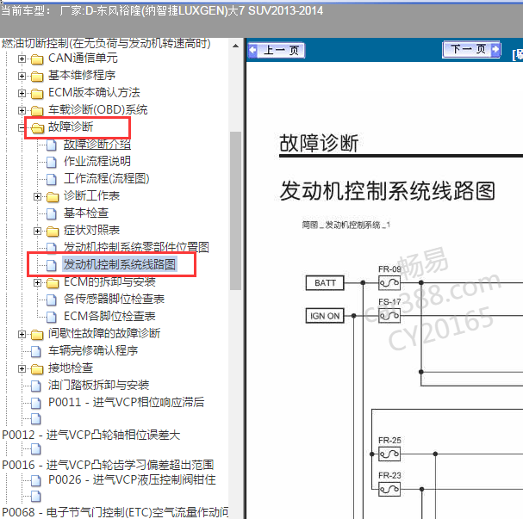This screenshot has height=519, width=523.
Task: Click the 各传感器脚位检查表 page icon
Action: (x=51, y=300)
